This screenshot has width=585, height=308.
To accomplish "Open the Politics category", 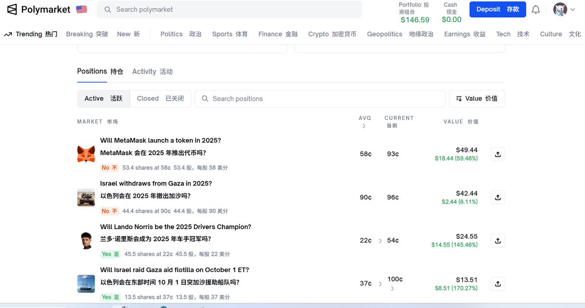I will [181, 34].
